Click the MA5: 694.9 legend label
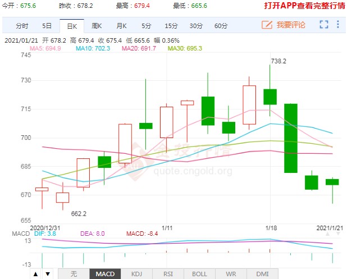Viewport: 347px width, 279px height. pos(45,48)
